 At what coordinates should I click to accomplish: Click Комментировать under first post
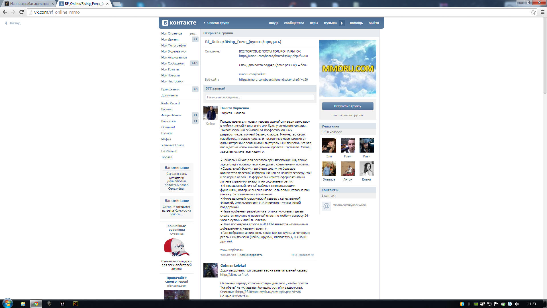[x=251, y=255]
